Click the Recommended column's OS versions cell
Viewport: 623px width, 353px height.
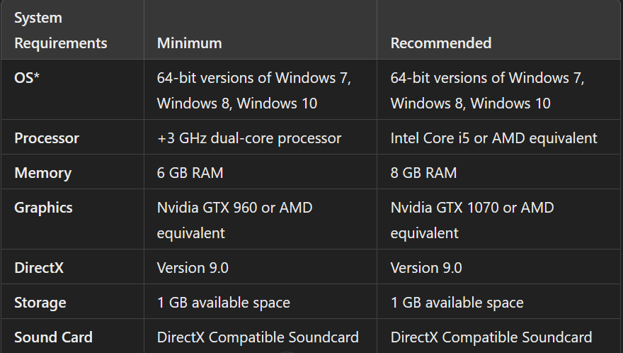[487, 90]
